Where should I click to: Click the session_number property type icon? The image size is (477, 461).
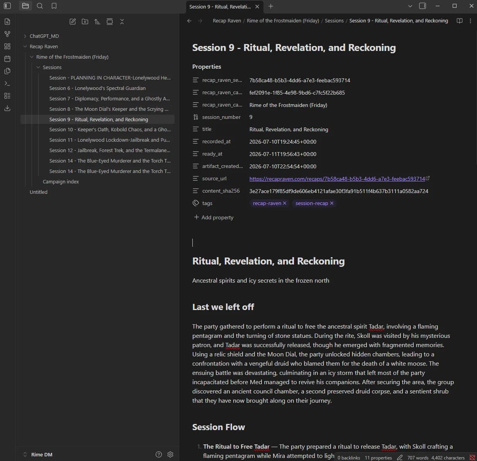click(196, 117)
